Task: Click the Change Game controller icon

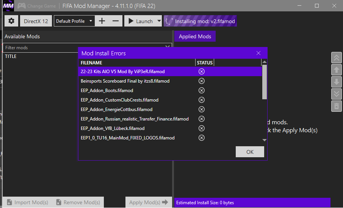Action: tap(22, 6)
